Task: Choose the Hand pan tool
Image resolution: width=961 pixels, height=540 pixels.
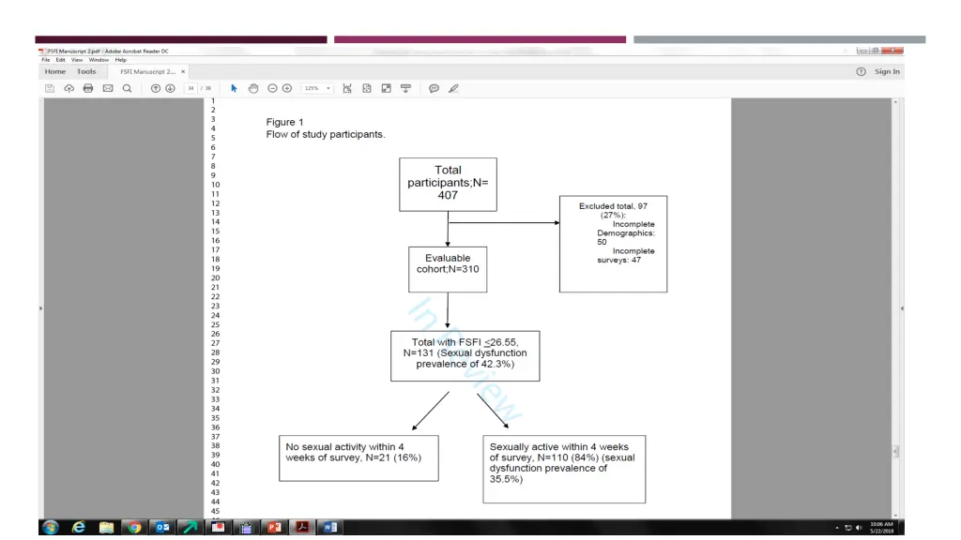Action: click(253, 88)
